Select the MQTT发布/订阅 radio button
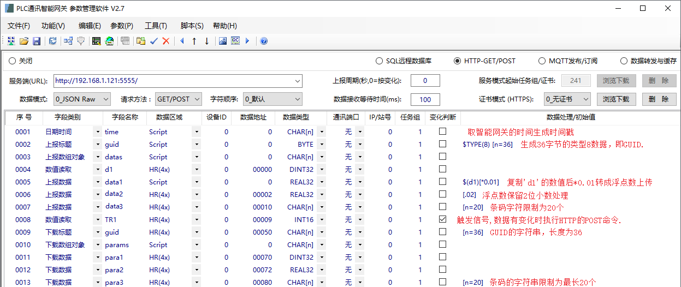 coord(542,61)
